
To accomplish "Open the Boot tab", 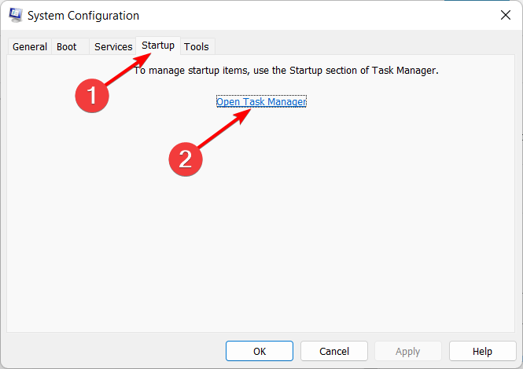I will click(x=67, y=47).
